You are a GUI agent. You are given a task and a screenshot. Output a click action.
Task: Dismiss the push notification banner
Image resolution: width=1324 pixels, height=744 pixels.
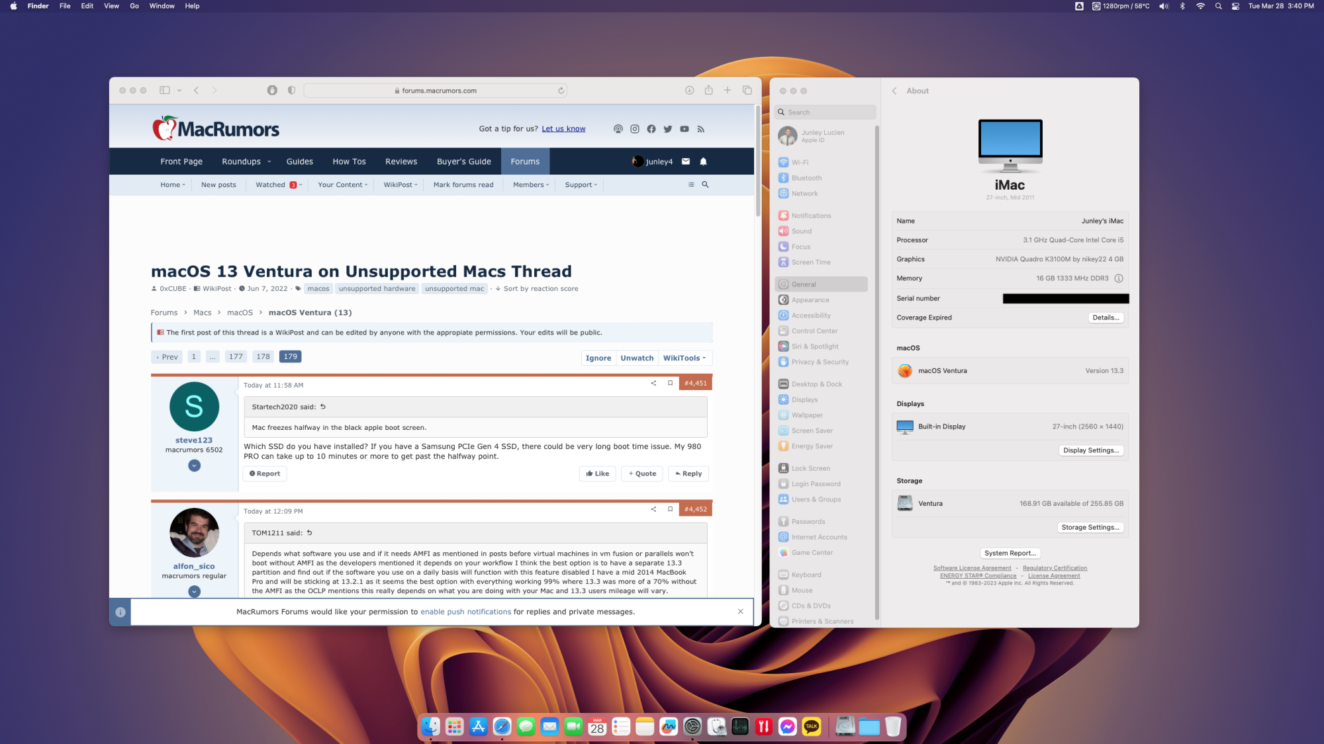(x=740, y=612)
